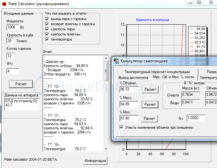Screen dimensions: 217x168
Task: Uncheck the 'крепость пара' checkbox
Action: (47, 29)
